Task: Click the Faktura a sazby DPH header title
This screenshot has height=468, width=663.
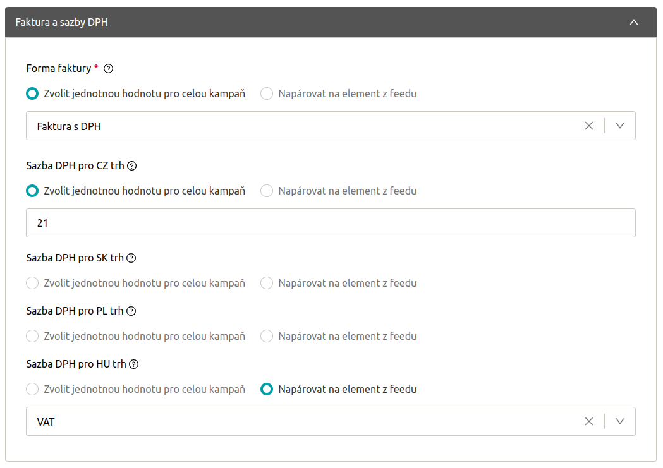Action: pyautogui.click(x=62, y=22)
